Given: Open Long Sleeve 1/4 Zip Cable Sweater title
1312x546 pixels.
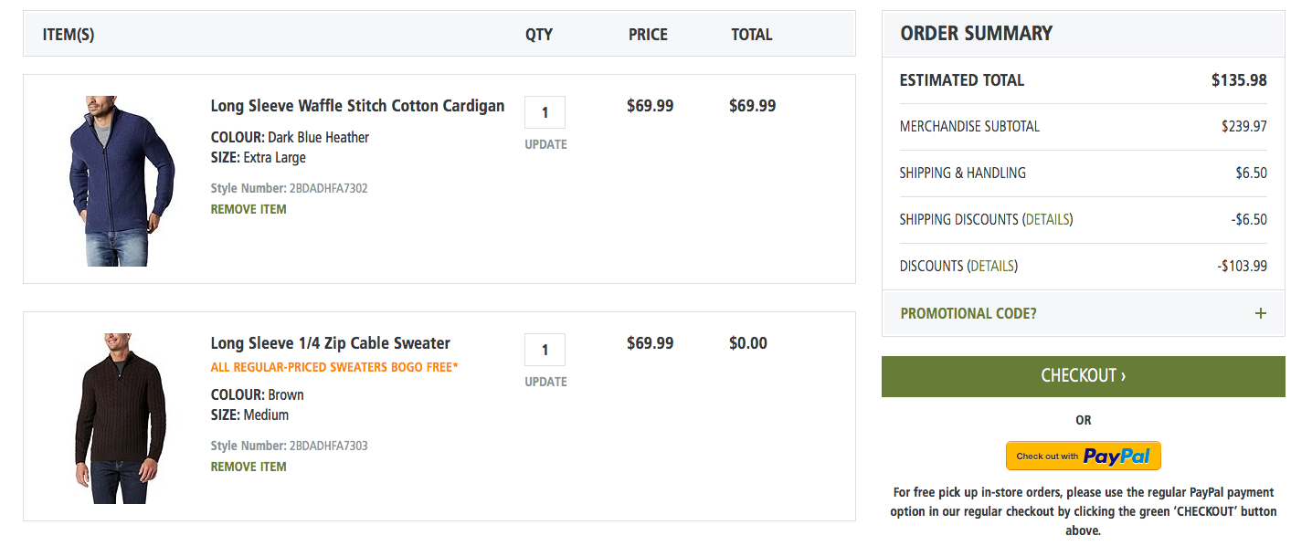Looking at the screenshot, I should [330, 343].
